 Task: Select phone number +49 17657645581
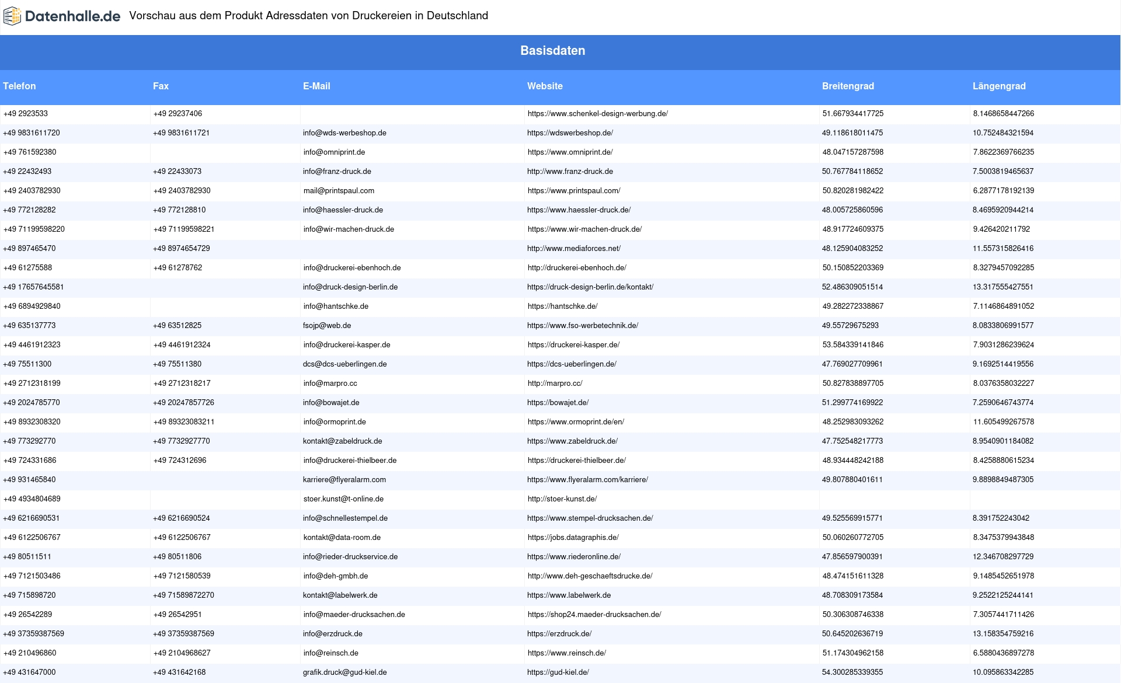point(33,287)
